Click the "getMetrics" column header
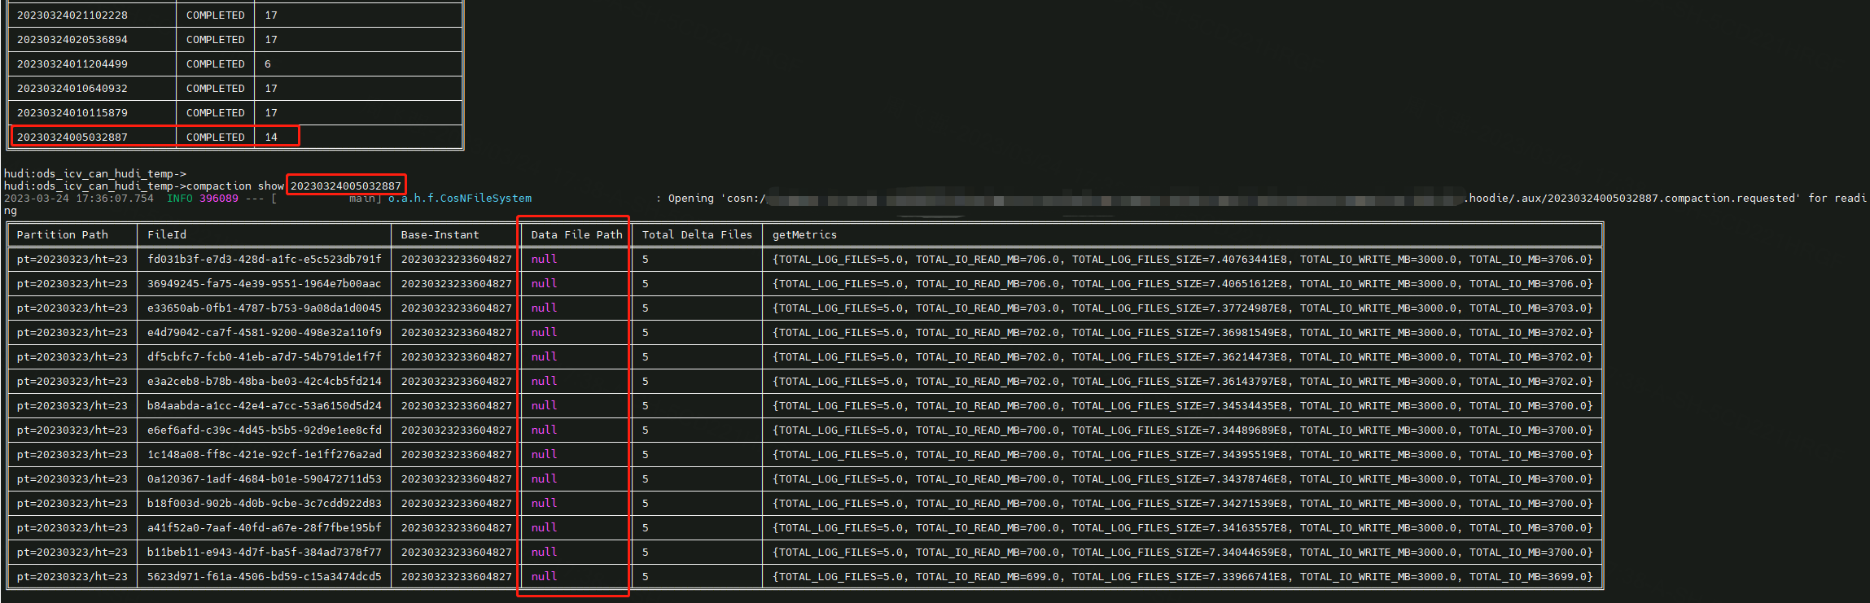 click(x=805, y=234)
